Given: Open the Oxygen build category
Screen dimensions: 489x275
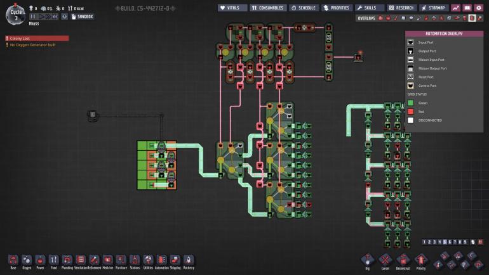Looking at the screenshot, I should [27, 260].
